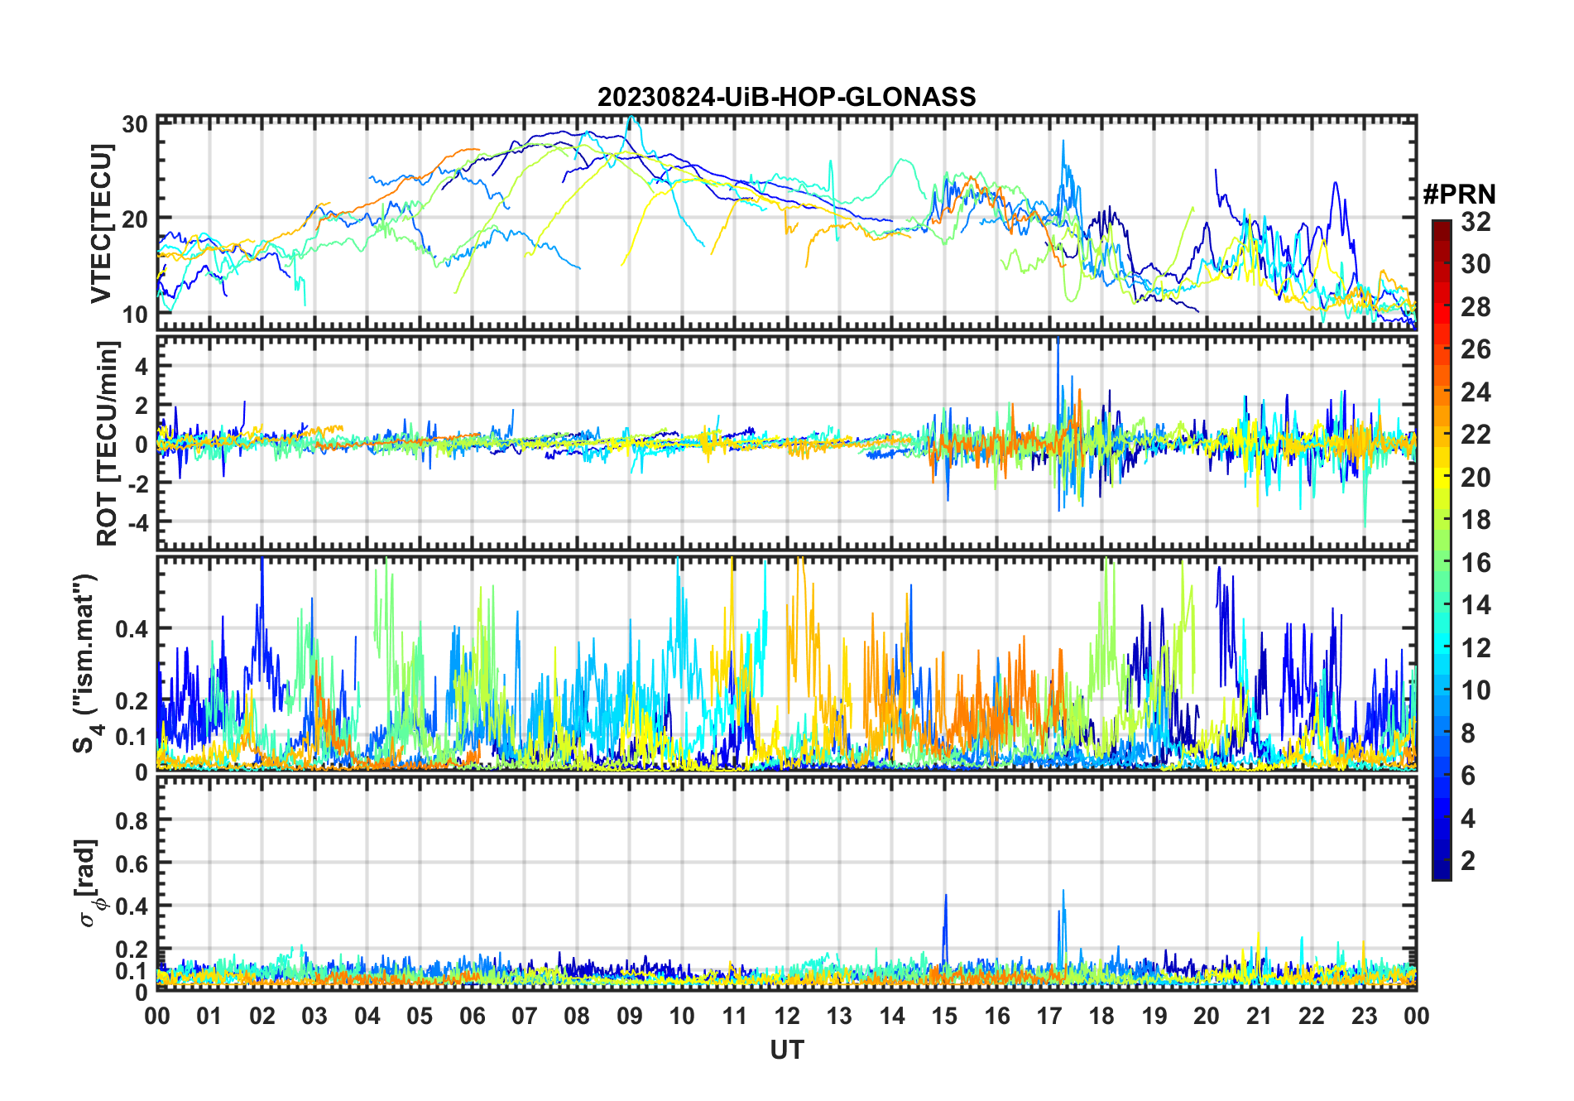The image size is (1574, 1101).
Task: Click the x-axis tick label 12
Action: 787,1016
